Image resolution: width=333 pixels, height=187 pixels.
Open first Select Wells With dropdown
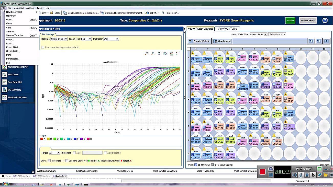tap(258, 34)
